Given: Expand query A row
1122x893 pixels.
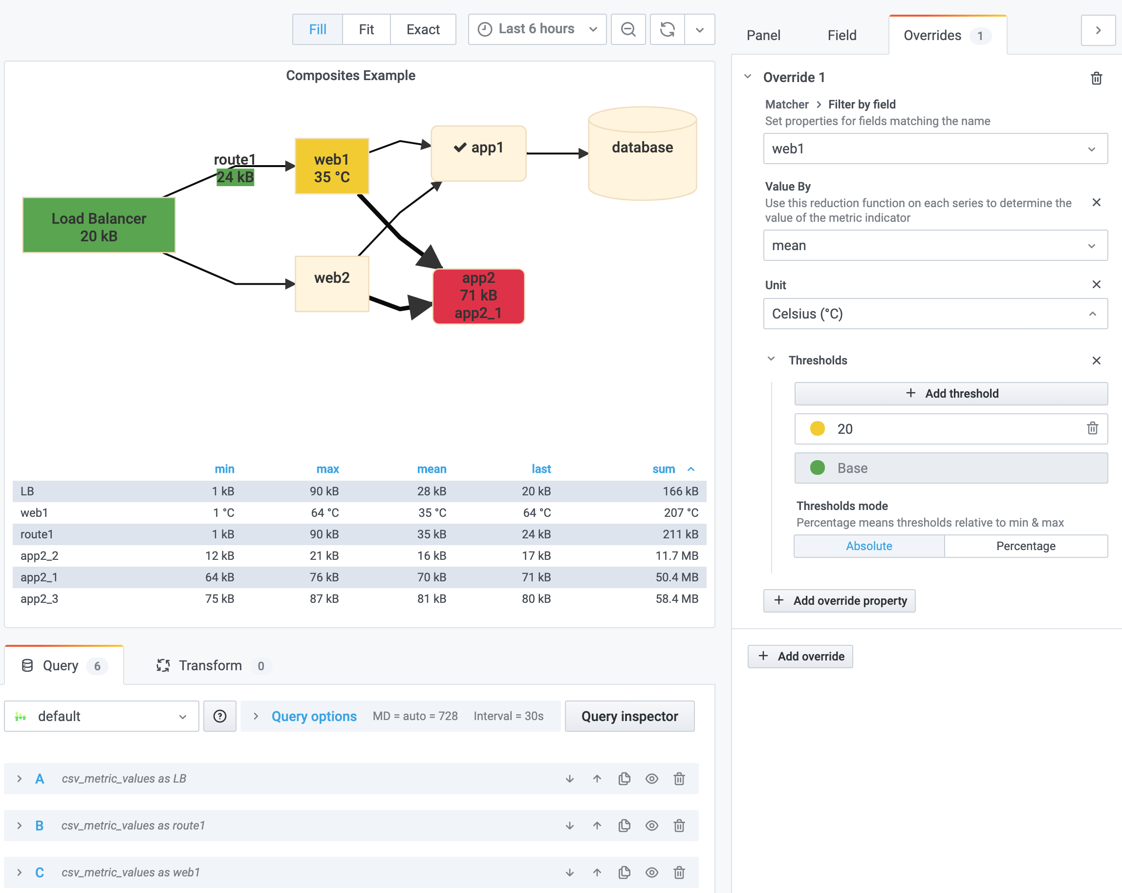Looking at the screenshot, I should (19, 779).
